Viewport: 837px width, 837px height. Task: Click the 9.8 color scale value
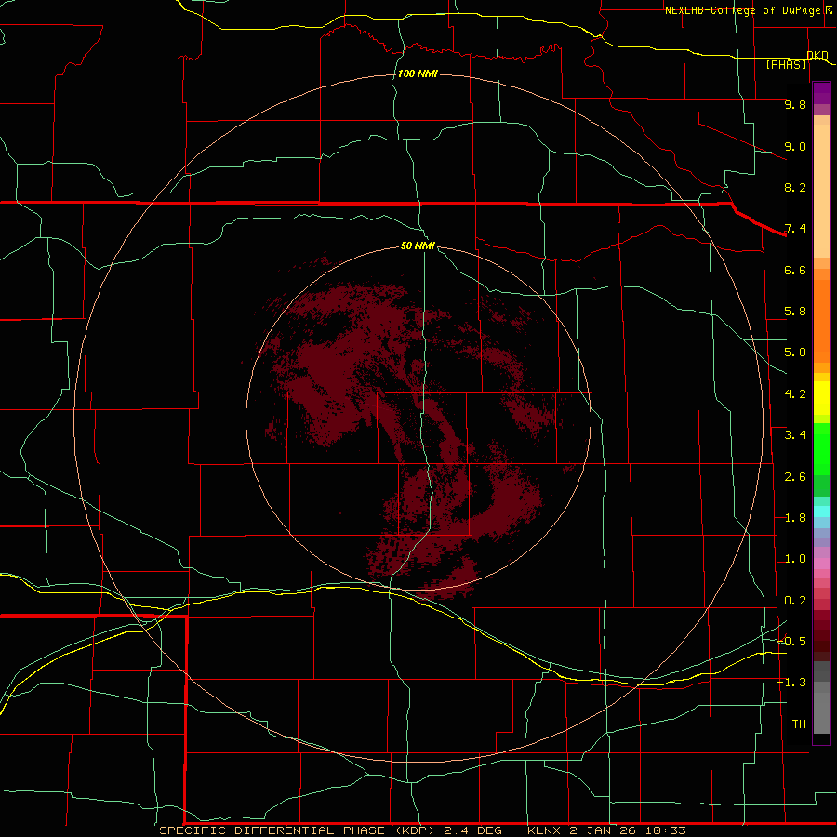[x=795, y=104]
